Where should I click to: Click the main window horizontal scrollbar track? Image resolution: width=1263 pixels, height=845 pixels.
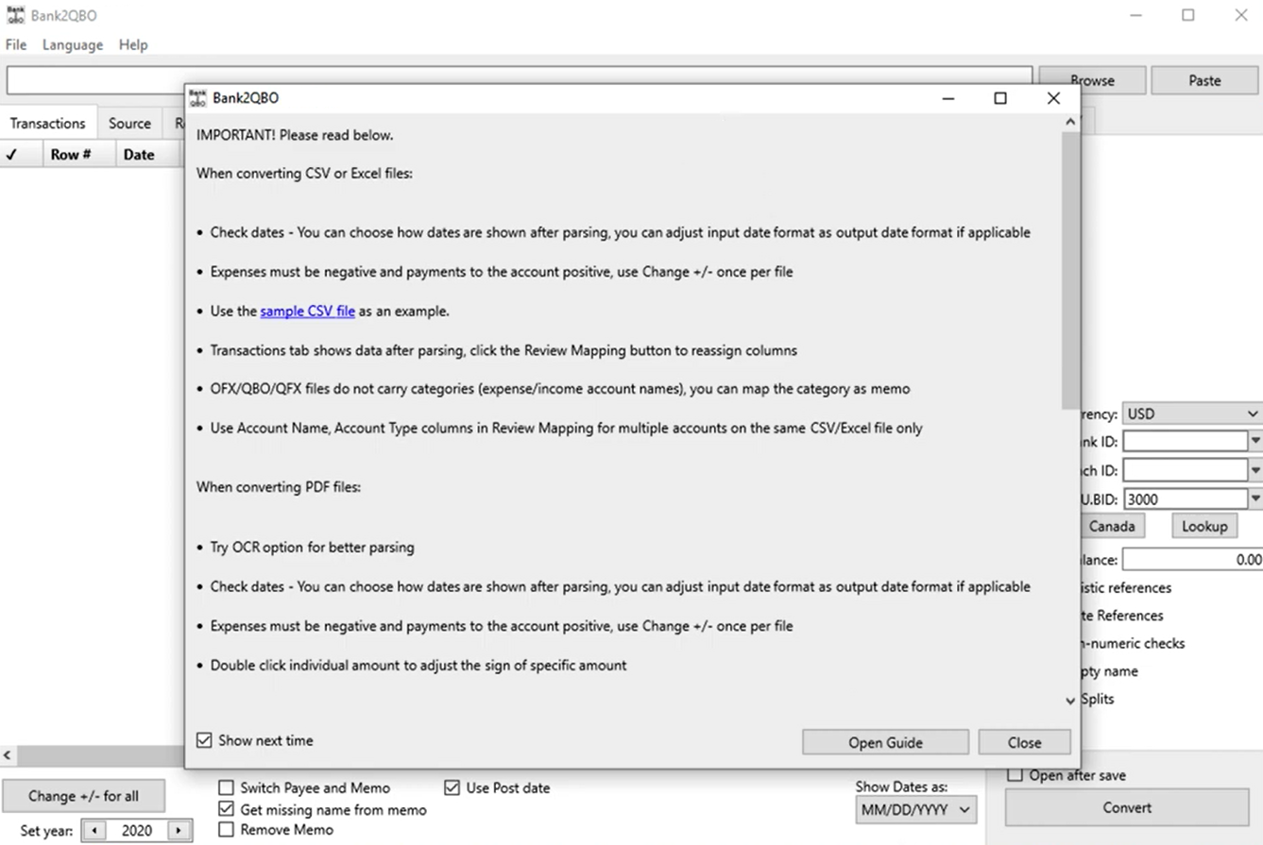99,756
